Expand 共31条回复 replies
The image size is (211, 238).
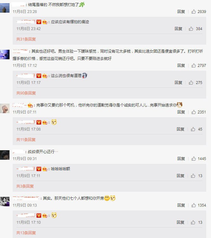pyautogui.click(x=26, y=39)
